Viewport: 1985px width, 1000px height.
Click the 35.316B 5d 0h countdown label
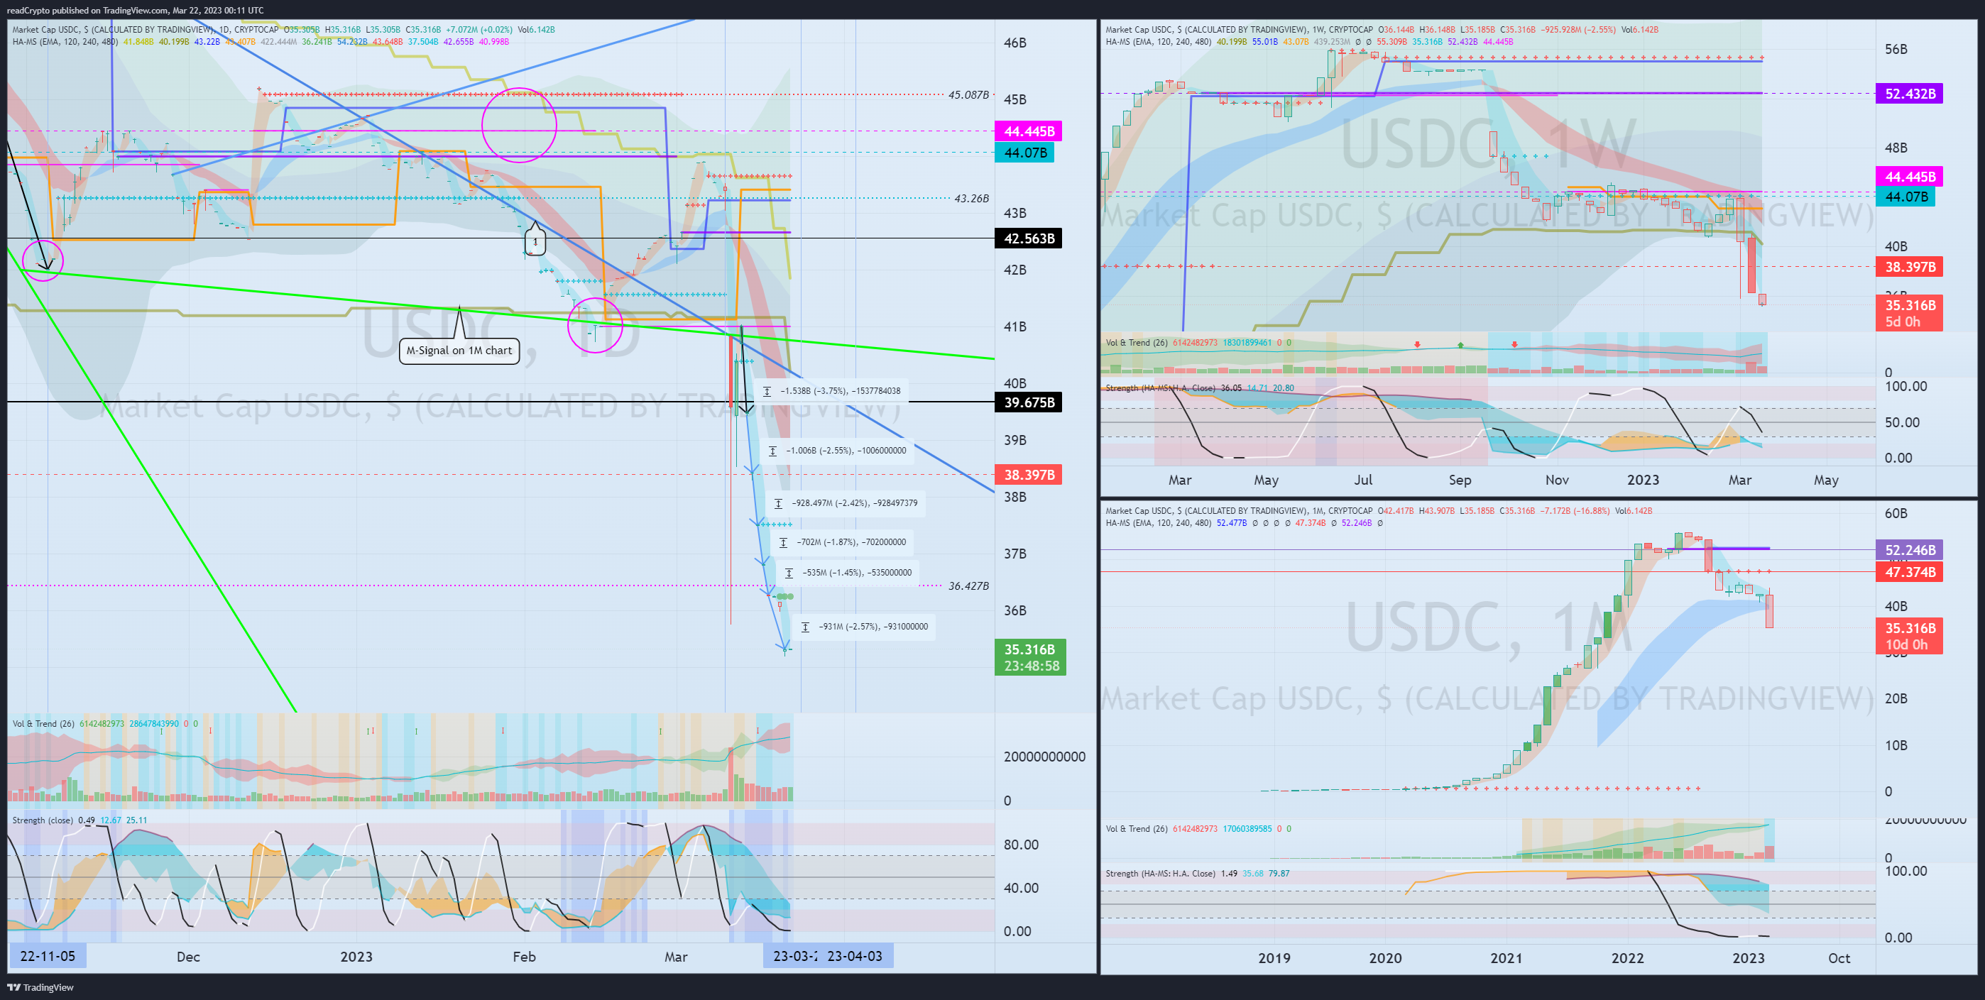click(1910, 314)
